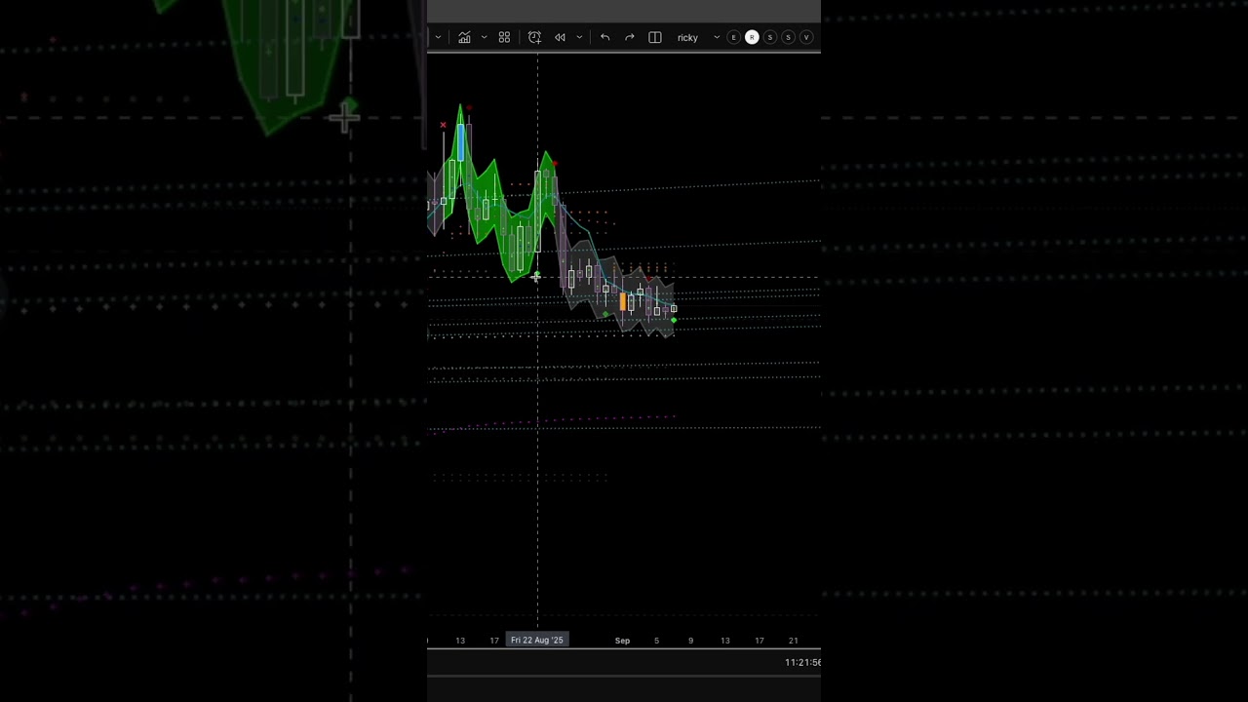The width and height of the screenshot is (1248, 702).
Task: Click the green diamond marker below the last candle
Action: coord(674,320)
